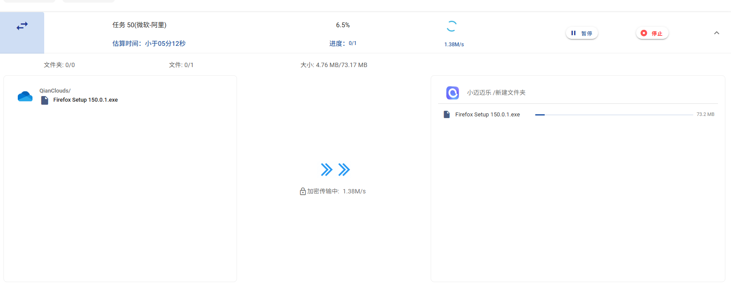Click 加密传输中: 1.38M/s status text
This screenshot has height=289, width=731.
[336, 191]
